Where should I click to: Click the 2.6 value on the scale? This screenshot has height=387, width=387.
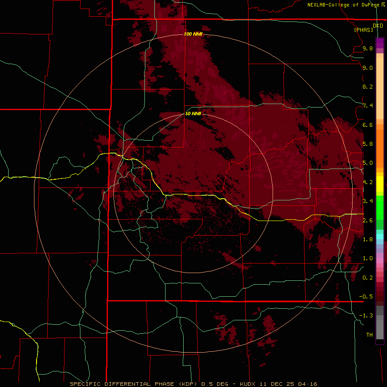click(368, 221)
